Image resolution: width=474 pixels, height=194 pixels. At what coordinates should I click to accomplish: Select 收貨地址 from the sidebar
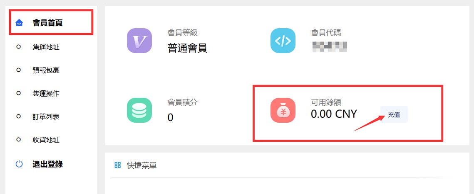click(x=46, y=140)
